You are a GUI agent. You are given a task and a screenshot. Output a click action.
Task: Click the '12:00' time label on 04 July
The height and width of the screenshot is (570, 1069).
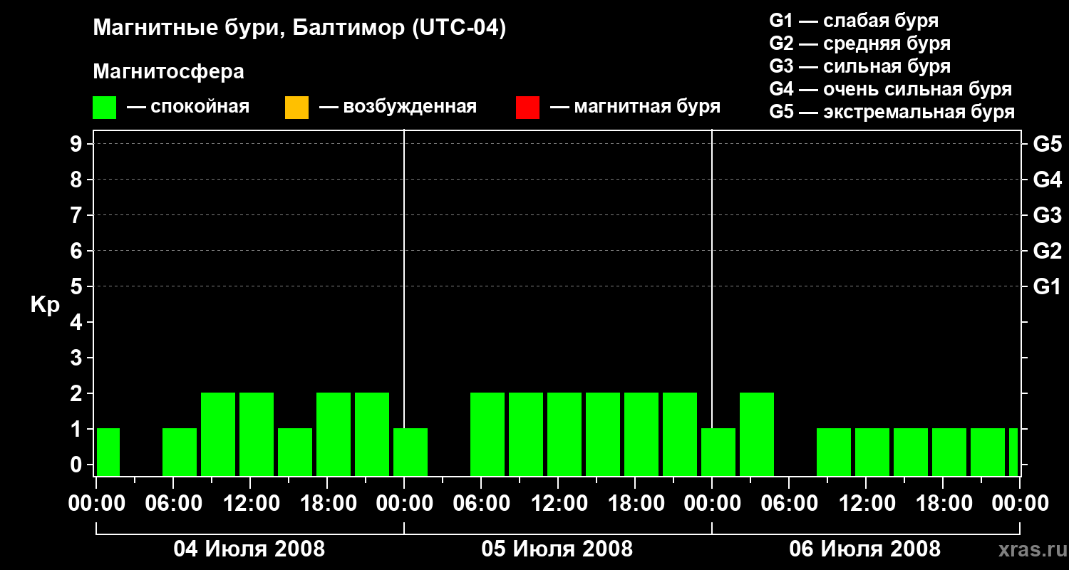pos(250,504)
